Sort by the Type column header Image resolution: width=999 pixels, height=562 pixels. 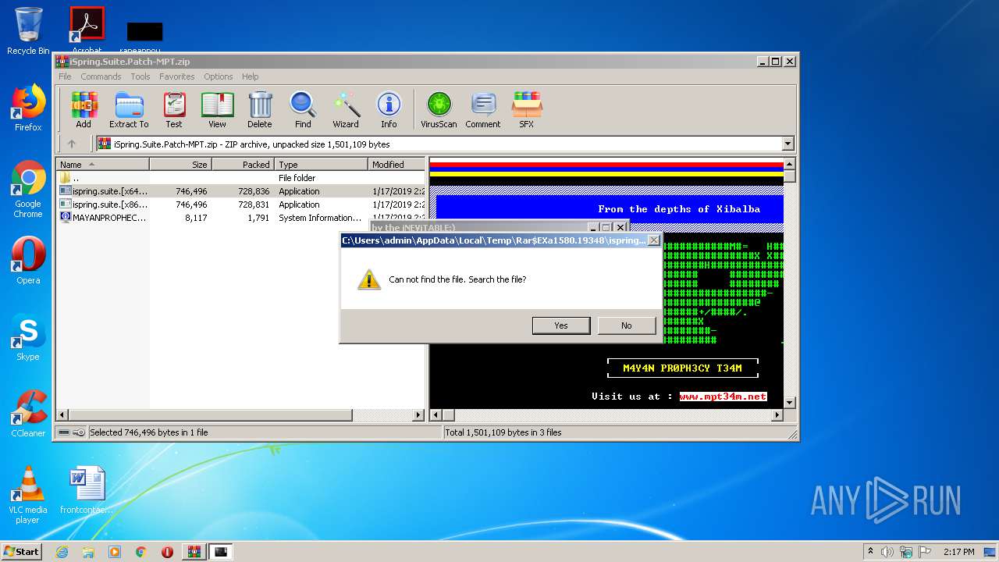point(321,164)
